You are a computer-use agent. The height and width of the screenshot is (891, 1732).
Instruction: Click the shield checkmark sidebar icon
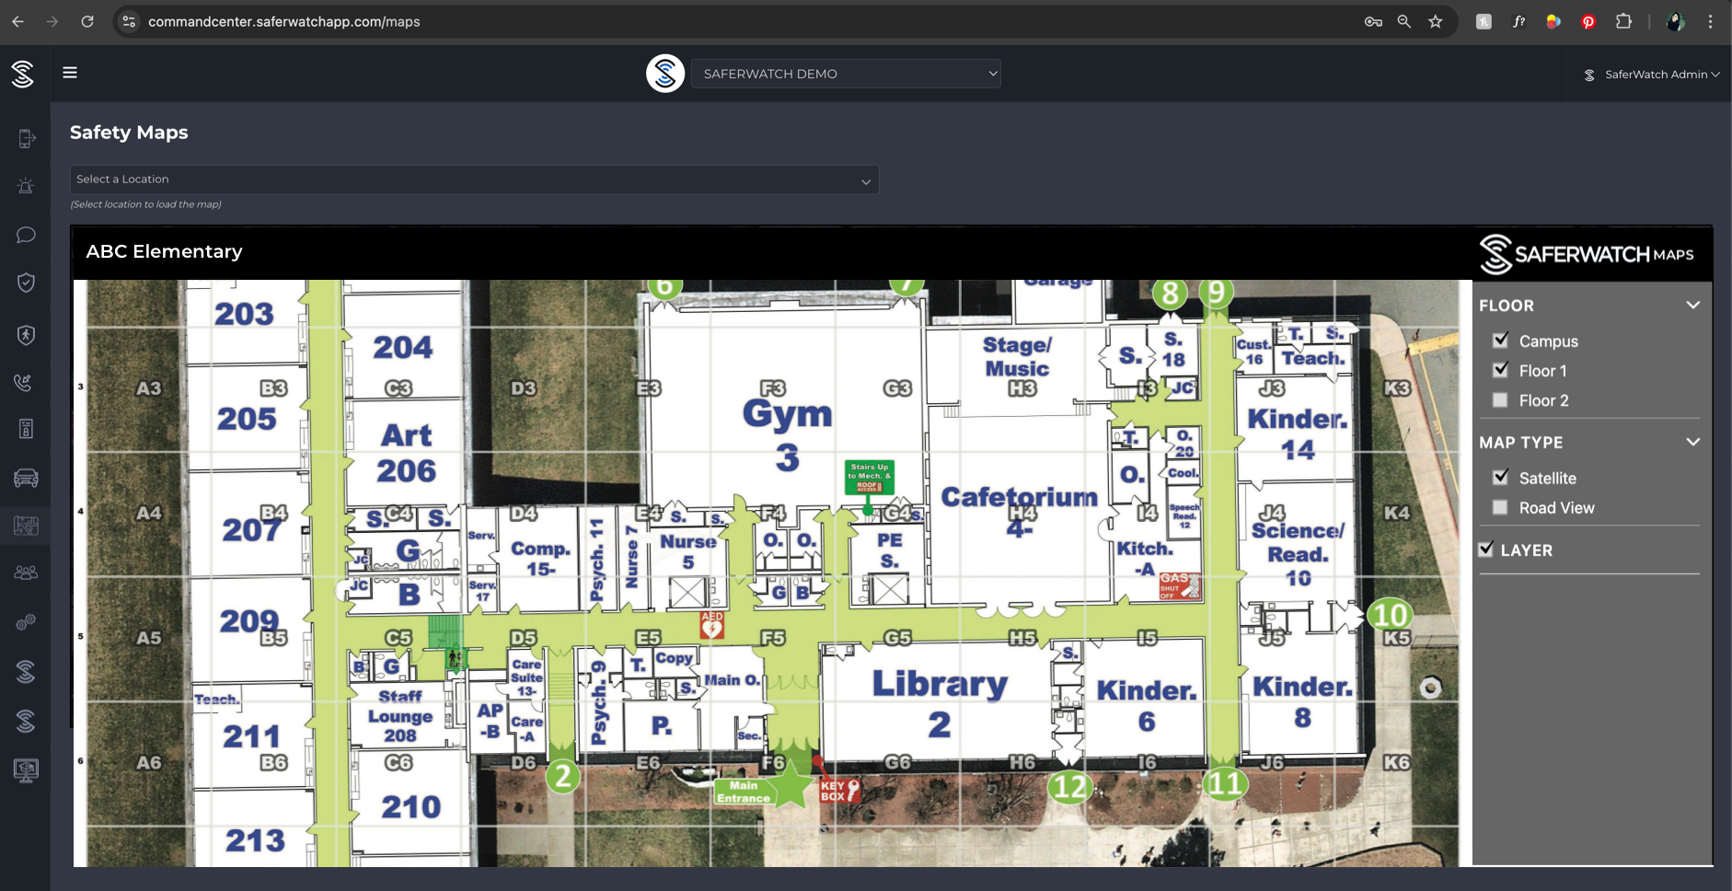coord(26,283)
